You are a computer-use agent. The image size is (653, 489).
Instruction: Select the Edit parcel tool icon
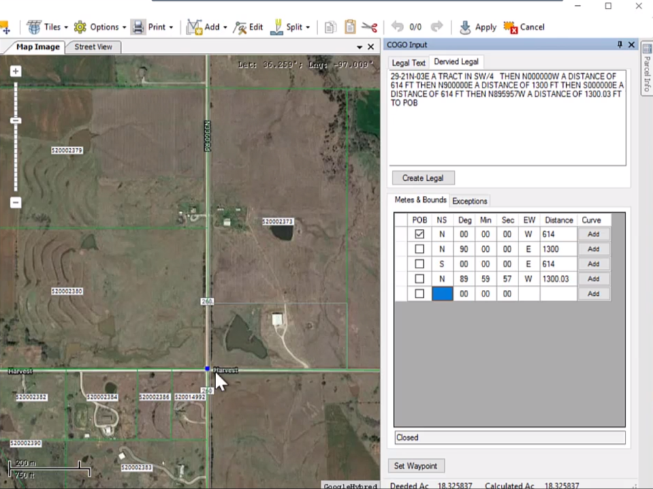pos(239,27)
